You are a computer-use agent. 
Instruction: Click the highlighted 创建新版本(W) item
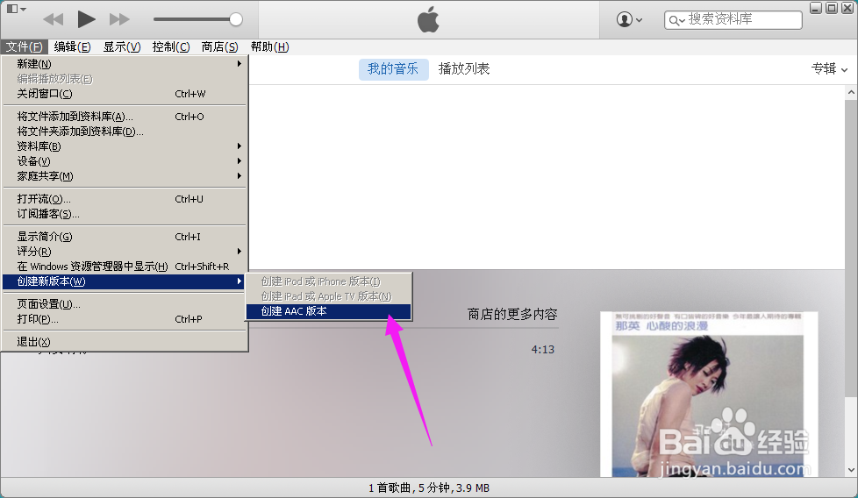click(125, 281)
